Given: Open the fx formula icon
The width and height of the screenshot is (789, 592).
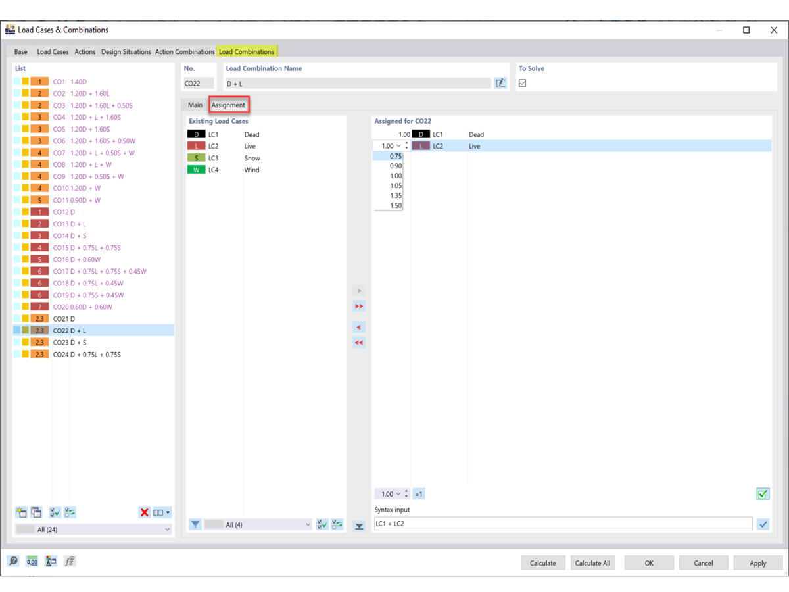Looking at the screenshot, I should (x=70, y=562).
